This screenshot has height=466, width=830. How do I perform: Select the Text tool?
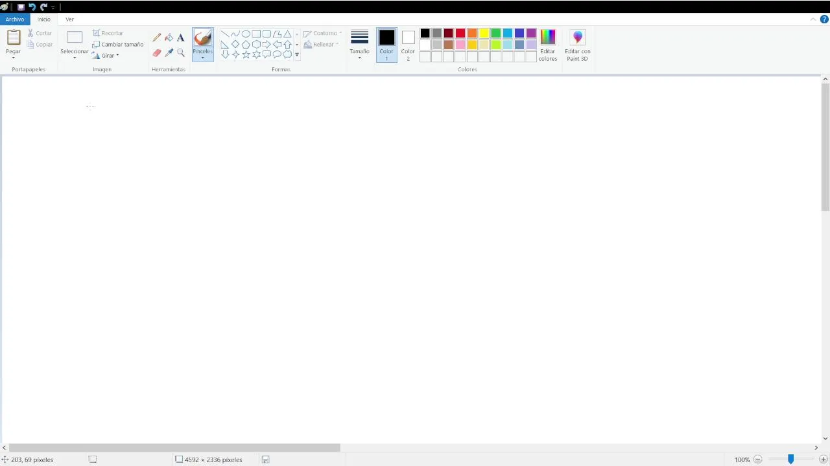(x=181, y=38)
